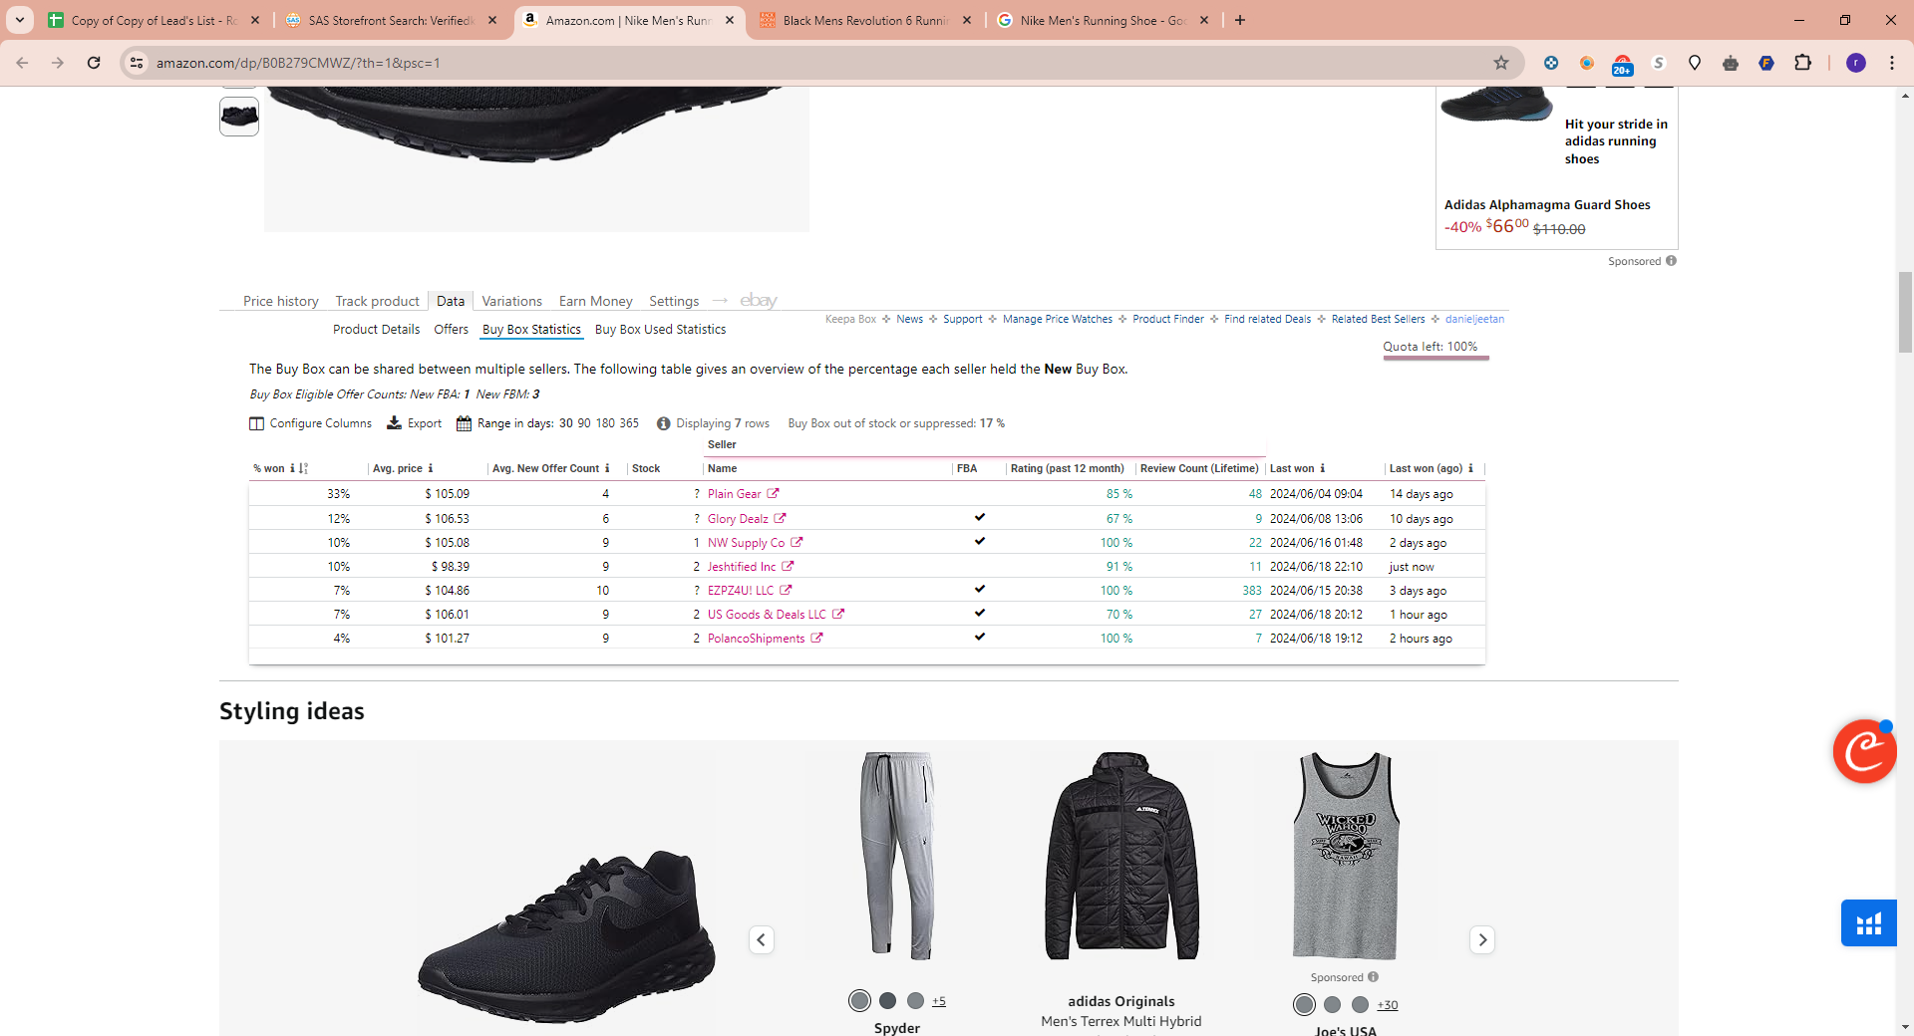Switch to Price history tab
The width and height of the screenshot is (1914, 1036).
pyautogui.click(x=281, y=301)
